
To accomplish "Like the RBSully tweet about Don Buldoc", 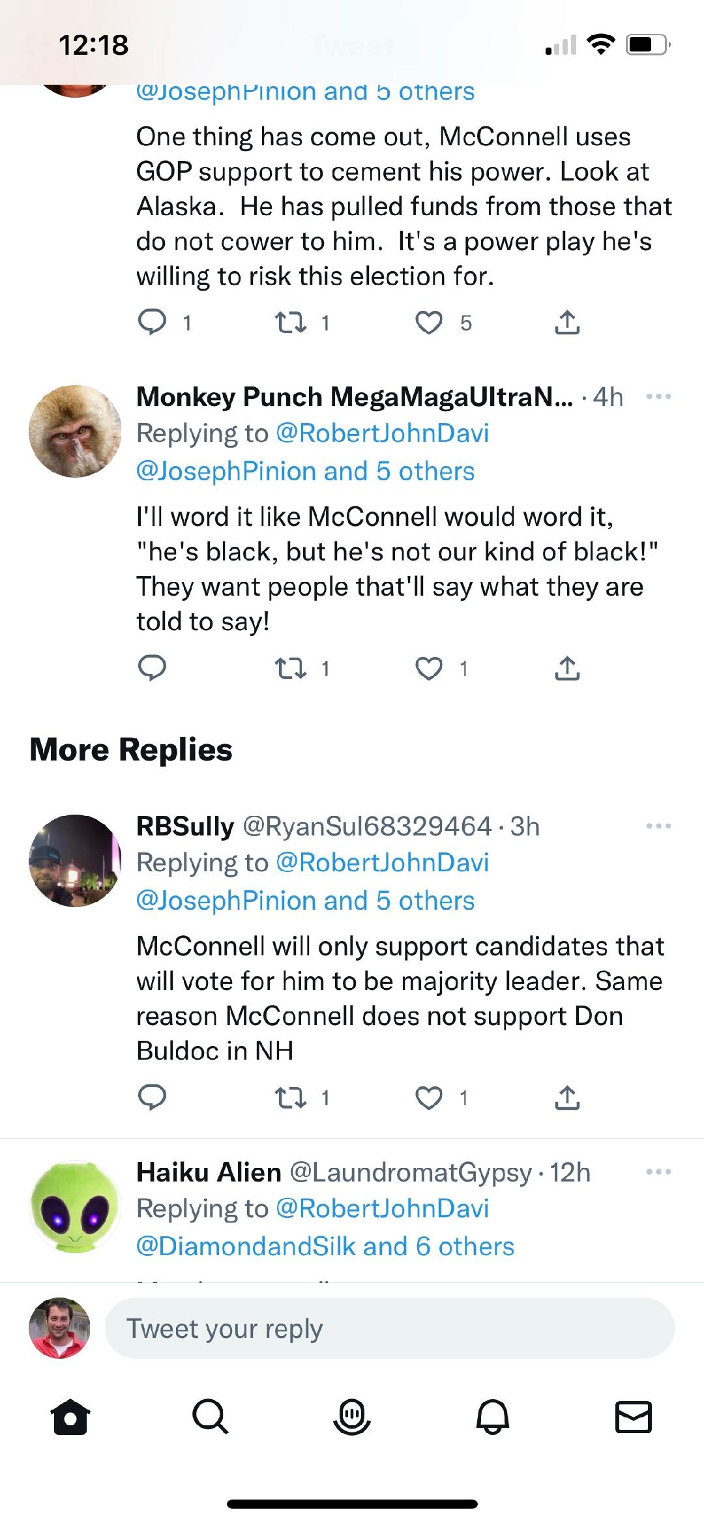I will tap(429, 1098).
